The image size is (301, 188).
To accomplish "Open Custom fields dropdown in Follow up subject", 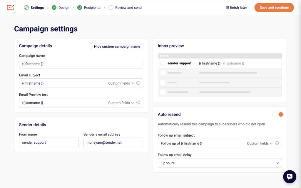I will 260,143.
